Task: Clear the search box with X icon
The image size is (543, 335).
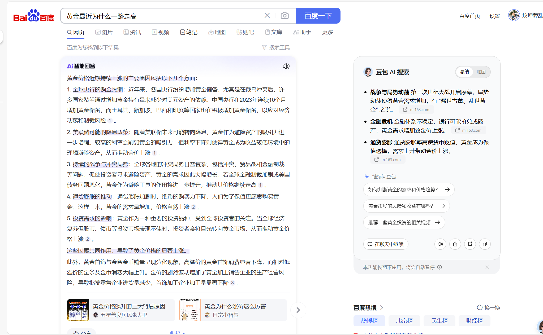Action: pos(267,16)
